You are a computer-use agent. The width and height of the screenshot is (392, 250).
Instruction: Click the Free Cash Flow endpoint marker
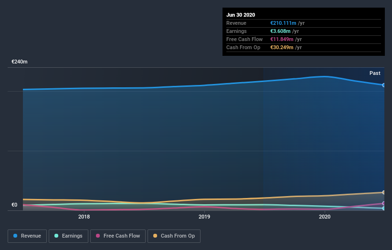[x=383, y=203]
